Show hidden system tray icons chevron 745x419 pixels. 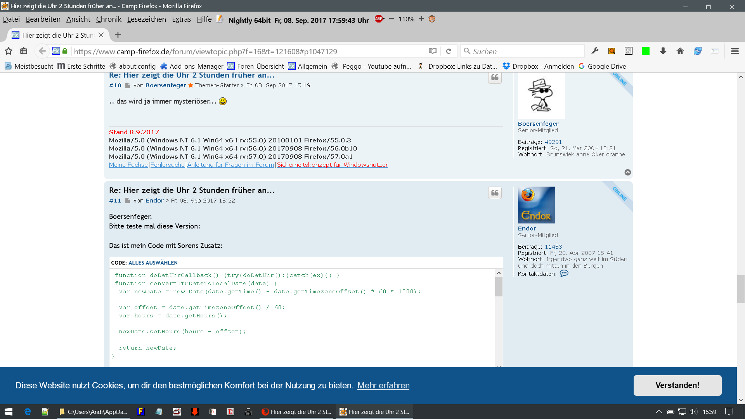point(658,412)
